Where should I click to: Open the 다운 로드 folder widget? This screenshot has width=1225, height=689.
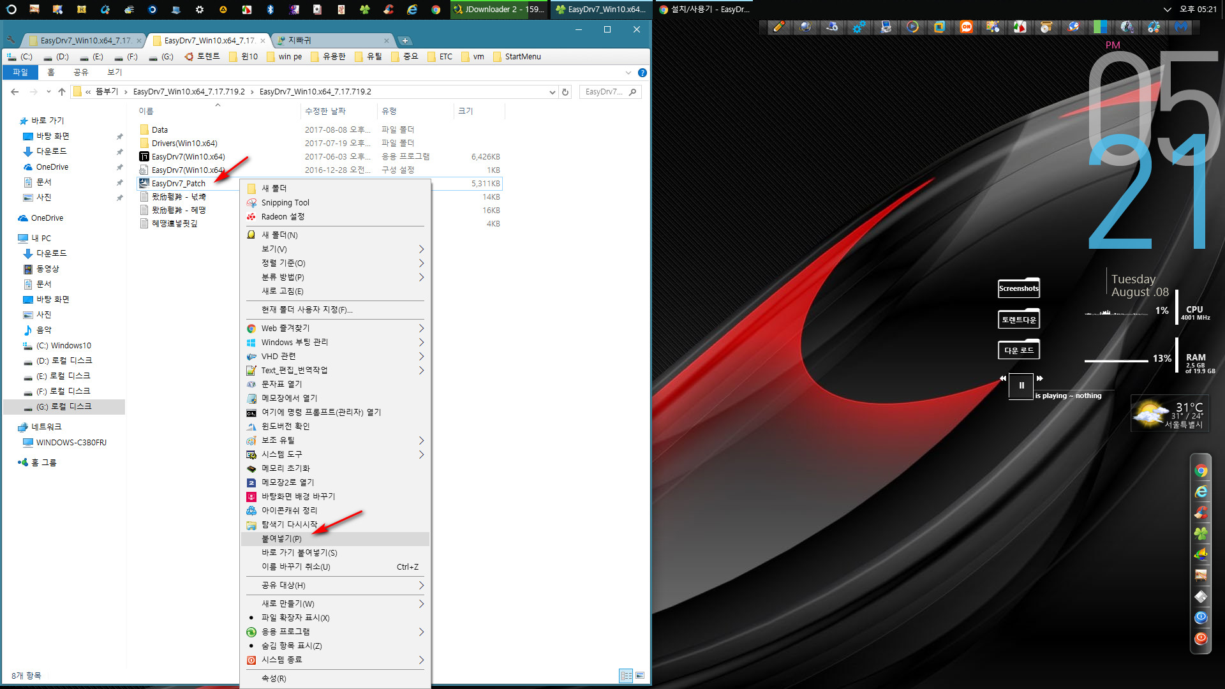click(1019, 350)
